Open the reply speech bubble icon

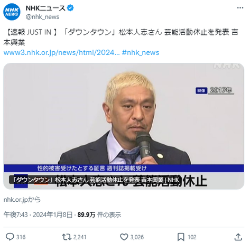pyautogui.click(x=10, y=237)
